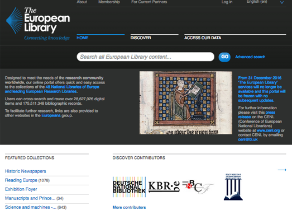Open the Reading Europe collection
This screenshot has width=292, height=210.
tap(21, 180)
